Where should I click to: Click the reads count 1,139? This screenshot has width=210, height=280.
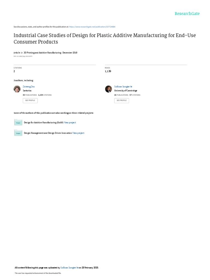point(108,71)
